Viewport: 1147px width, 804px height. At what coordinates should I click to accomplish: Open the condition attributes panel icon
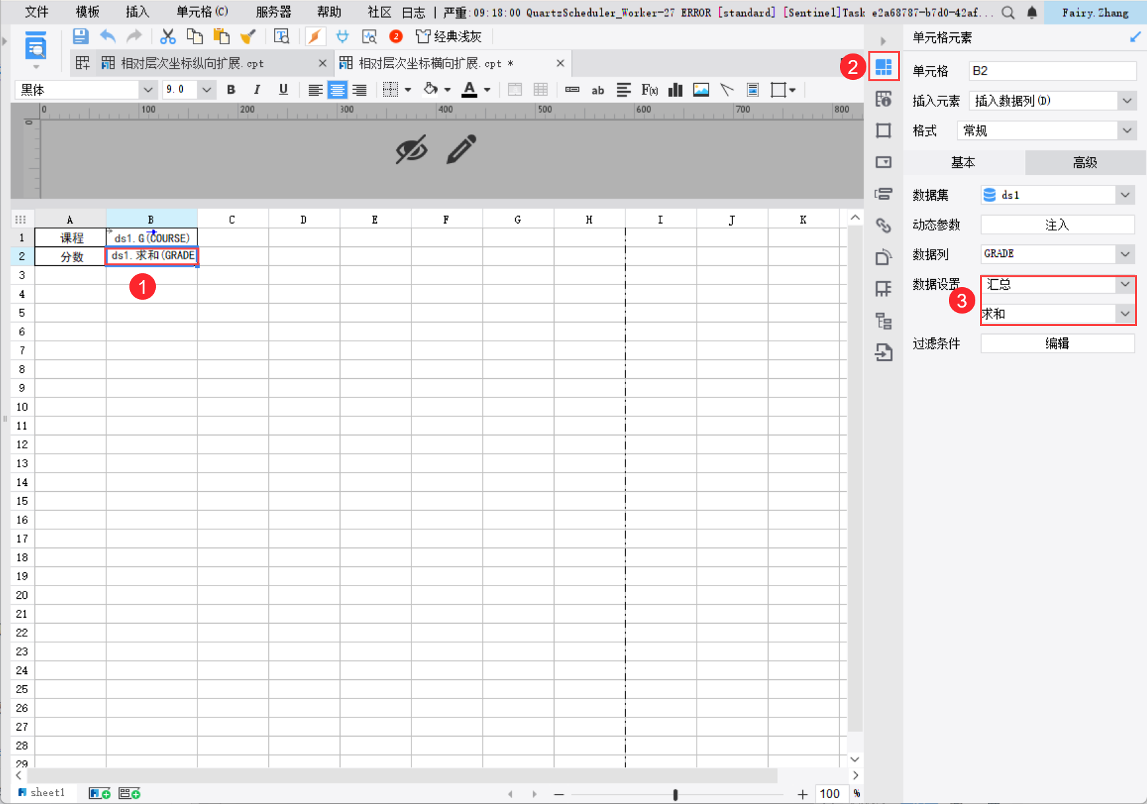point(884,194)
